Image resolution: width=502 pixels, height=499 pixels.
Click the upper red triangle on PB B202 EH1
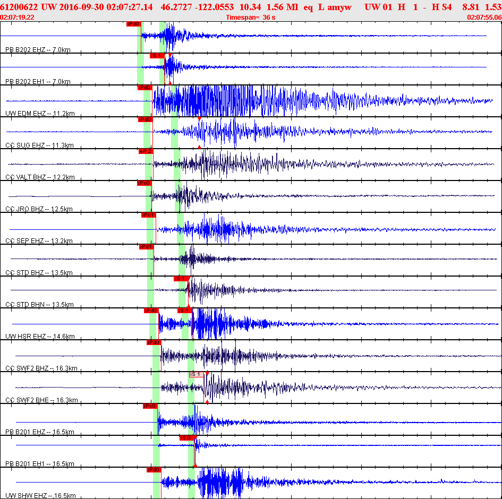tap(170, 55)
